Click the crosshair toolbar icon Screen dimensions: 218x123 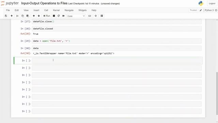(x=96, y=16)
